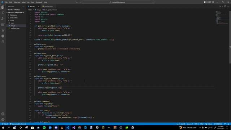Viewport: 231px width, 130px height.
Task: Open the Testing flask view
Action: click(3, 30)
